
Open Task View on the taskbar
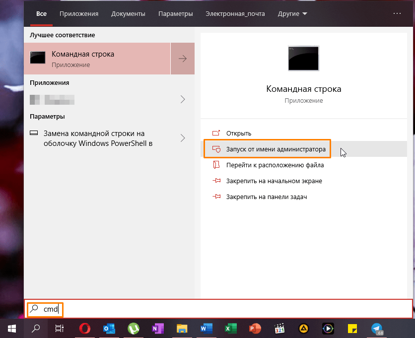pyautogui.click(x=60, y=329)
